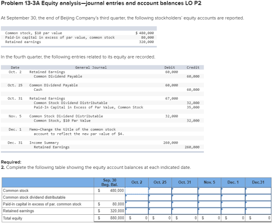Click the Income Summary journal line

pos(44,143)
